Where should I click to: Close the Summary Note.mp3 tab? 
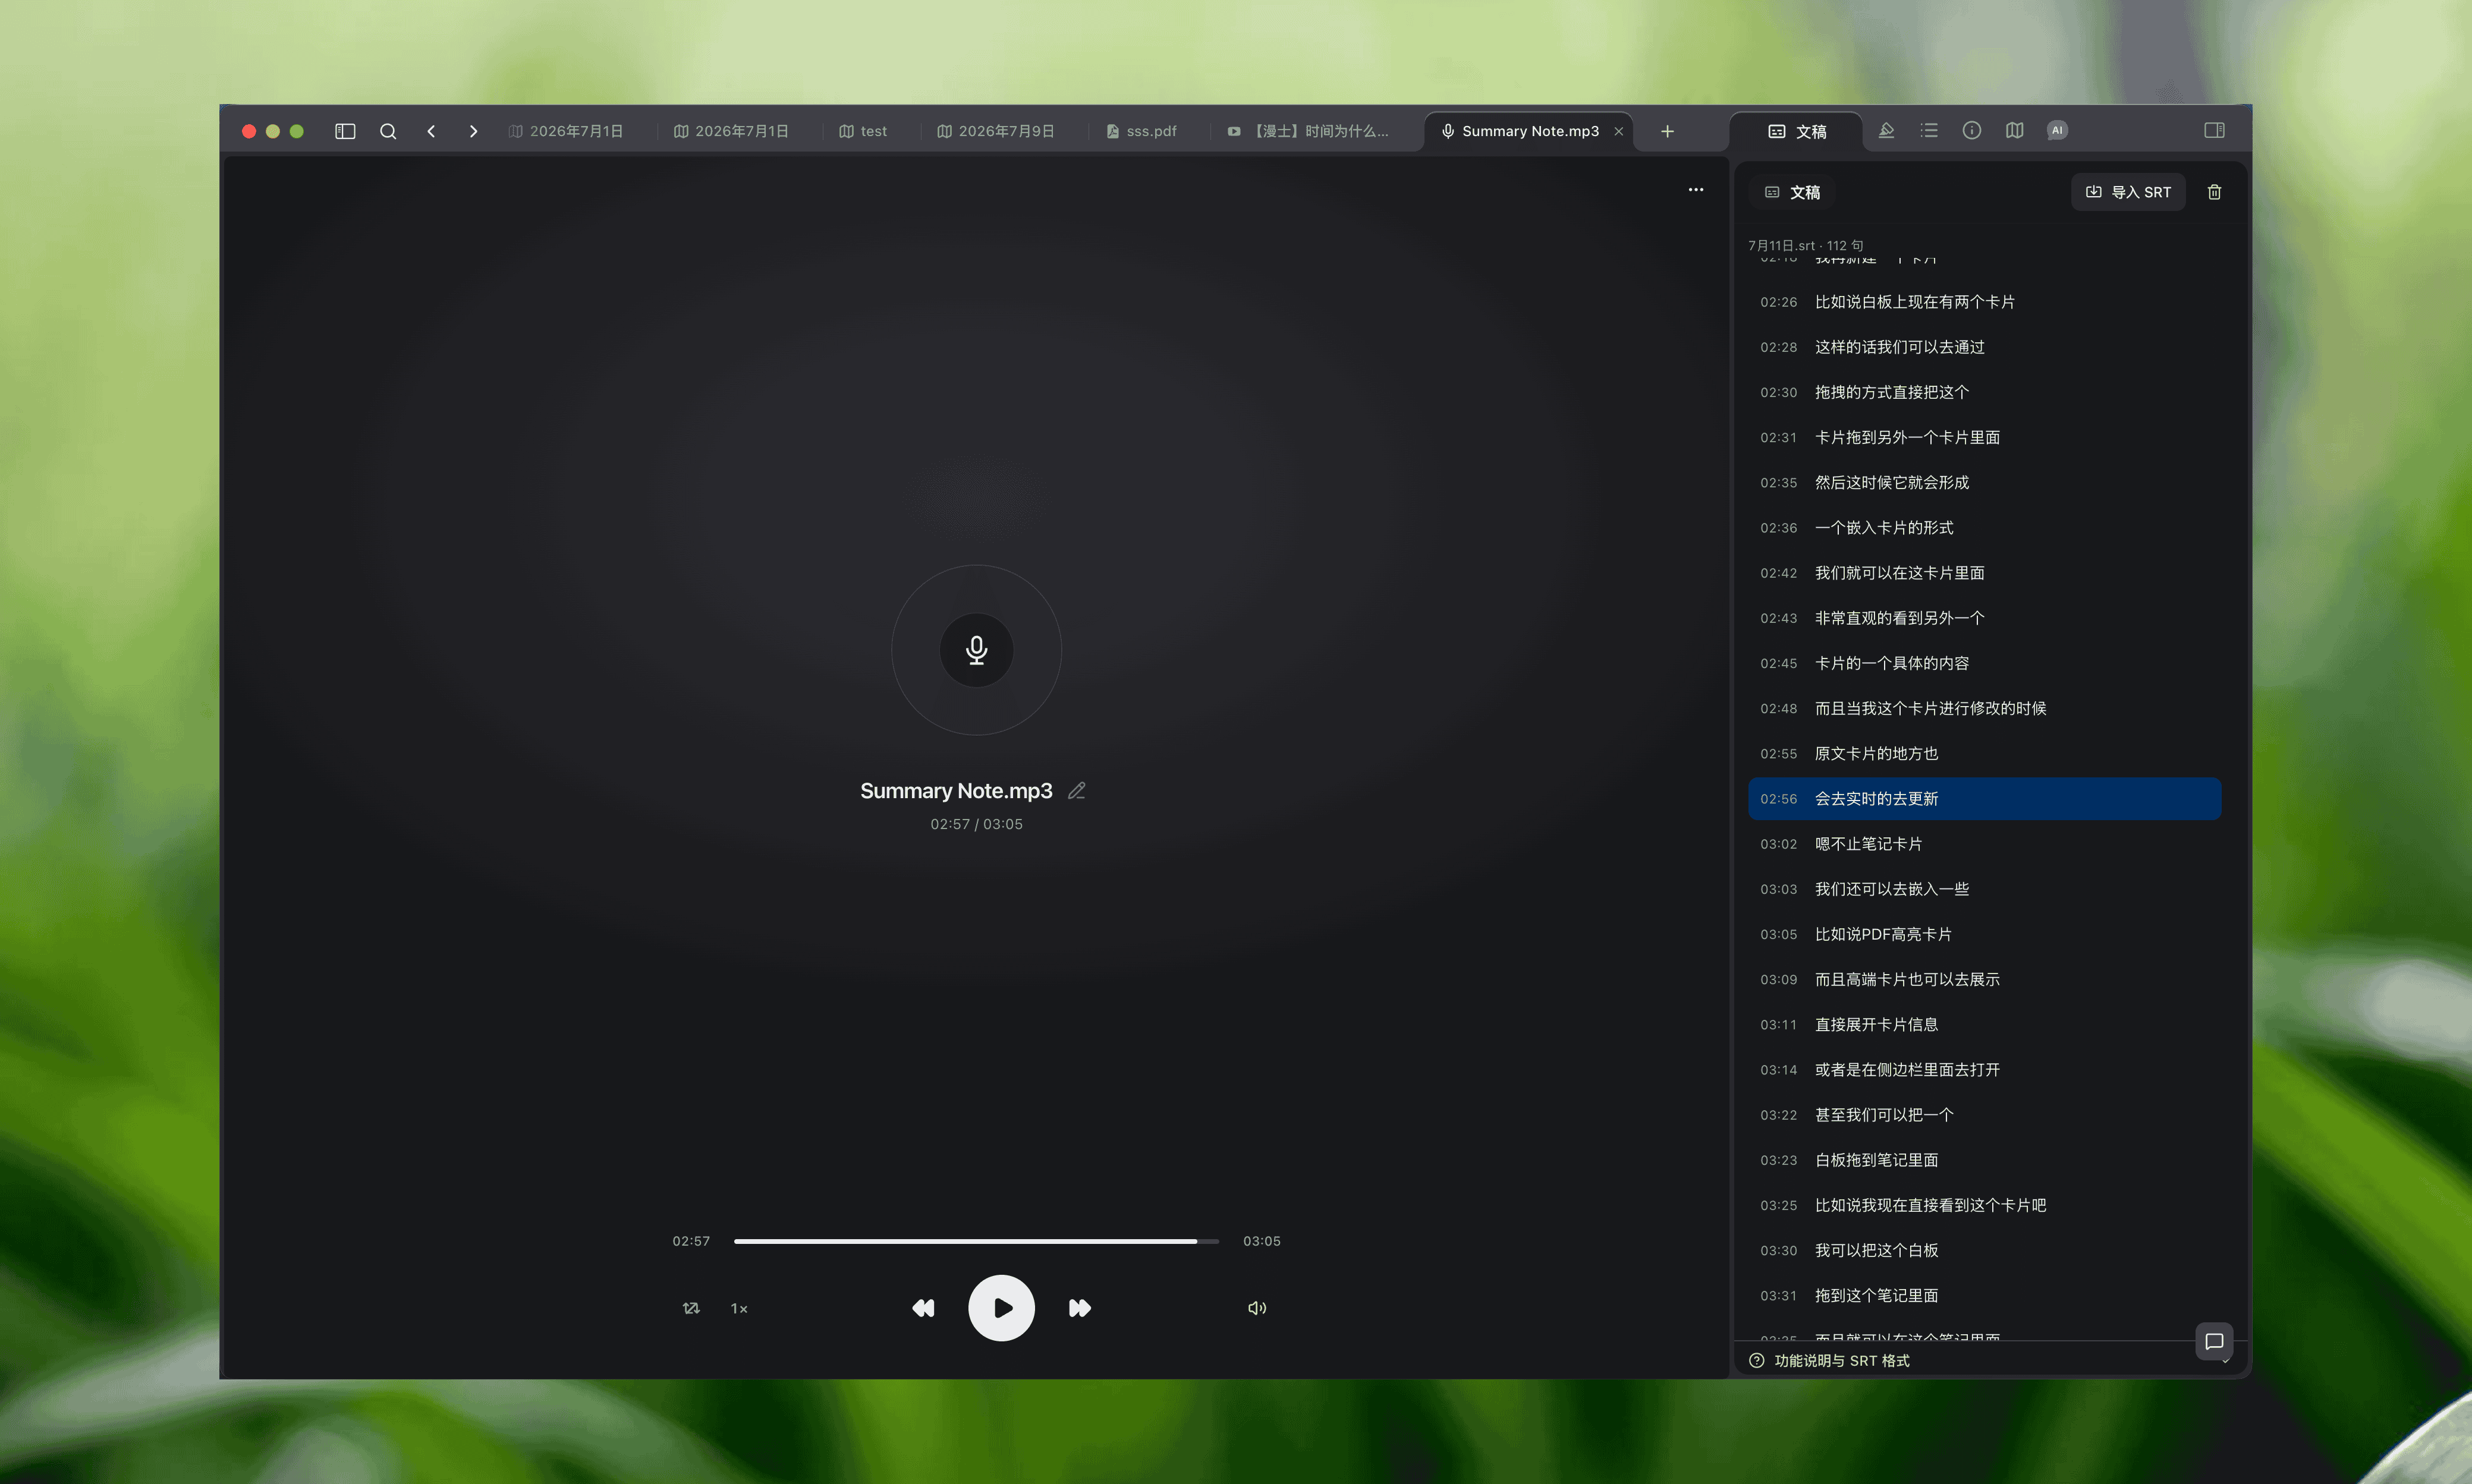[1619, 131]
